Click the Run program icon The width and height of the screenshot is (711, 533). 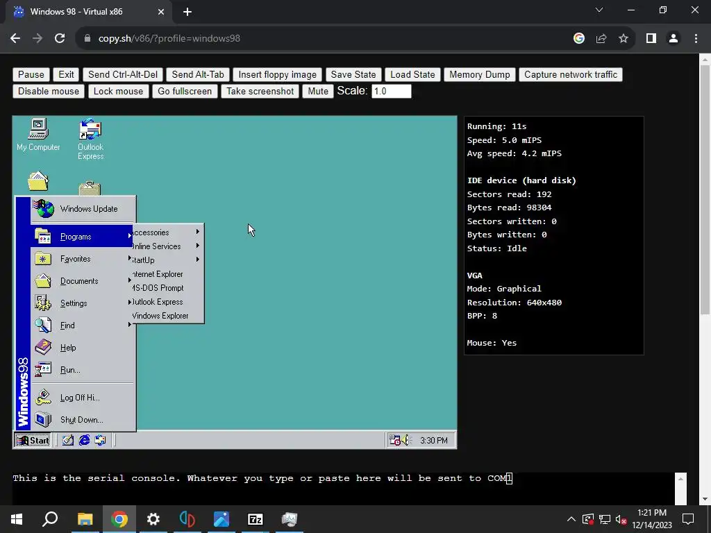tap(43, 370)
